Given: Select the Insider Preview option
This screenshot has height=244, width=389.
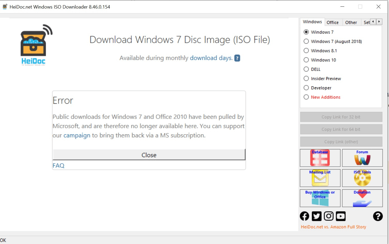Looking at the screenshot, I should click(x=306, y=78).
